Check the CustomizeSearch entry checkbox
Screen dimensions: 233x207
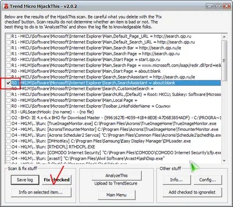click(x=9, y=89)
